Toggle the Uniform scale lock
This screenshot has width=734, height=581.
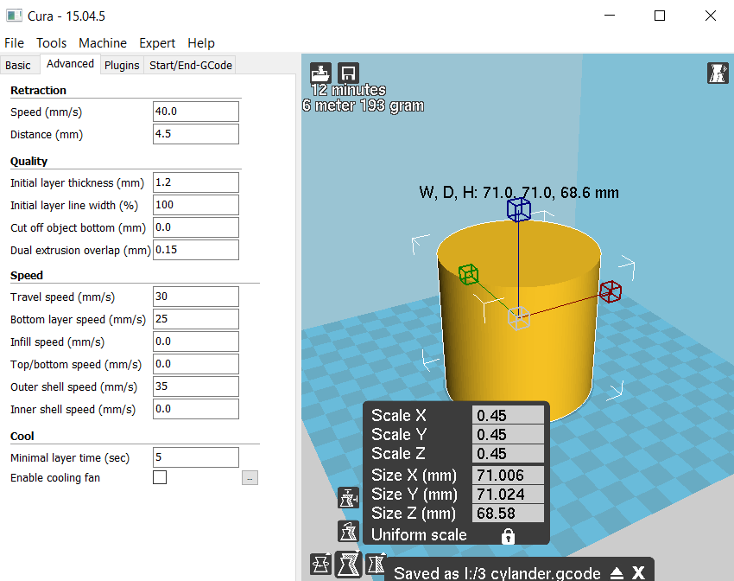coord(508,536)
